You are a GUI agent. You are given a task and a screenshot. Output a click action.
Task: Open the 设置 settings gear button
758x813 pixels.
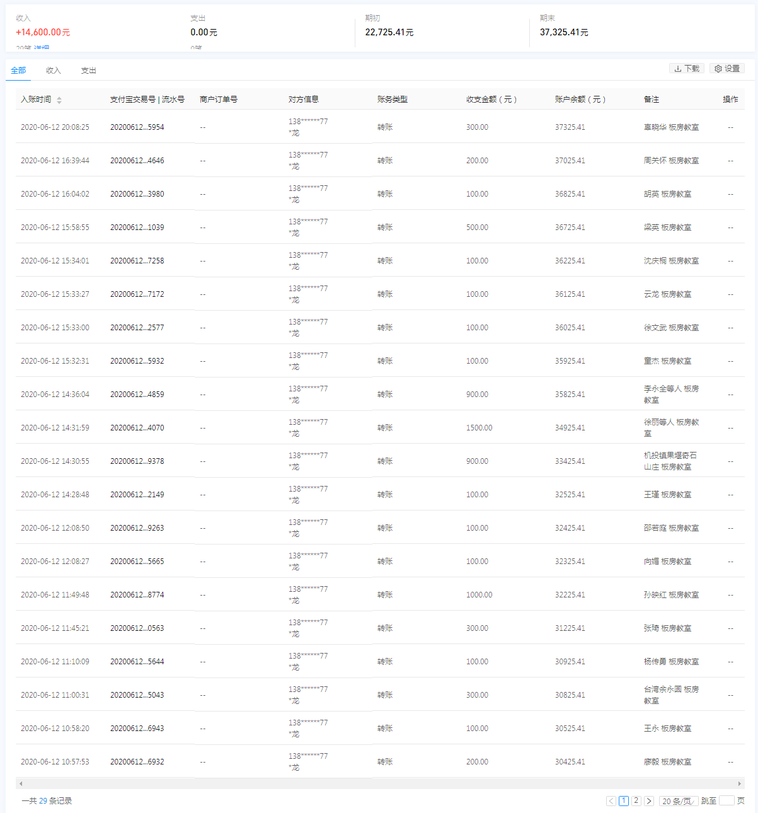tap(727, 69)
